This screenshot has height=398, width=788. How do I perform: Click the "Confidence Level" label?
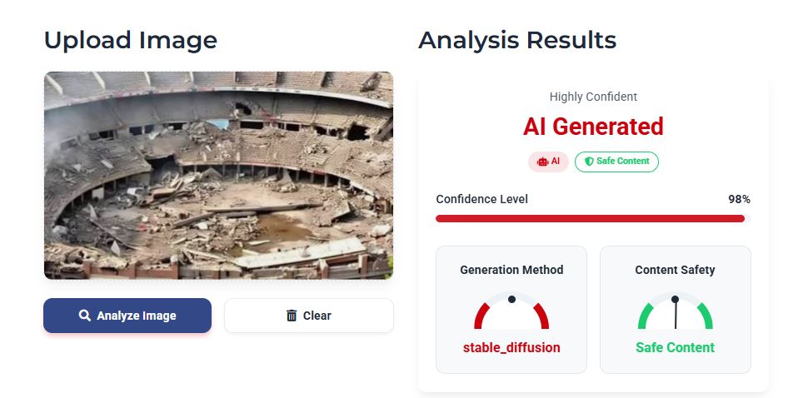481,199
